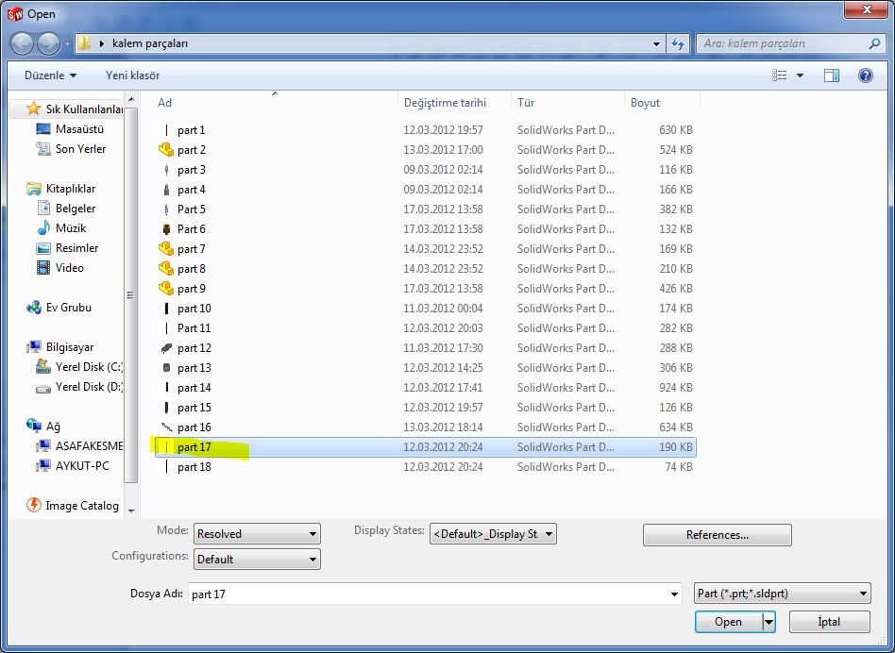Click Yeni klasör in the toolbar
The height and width of the screenshot is (653, 895).
point(132,75)
